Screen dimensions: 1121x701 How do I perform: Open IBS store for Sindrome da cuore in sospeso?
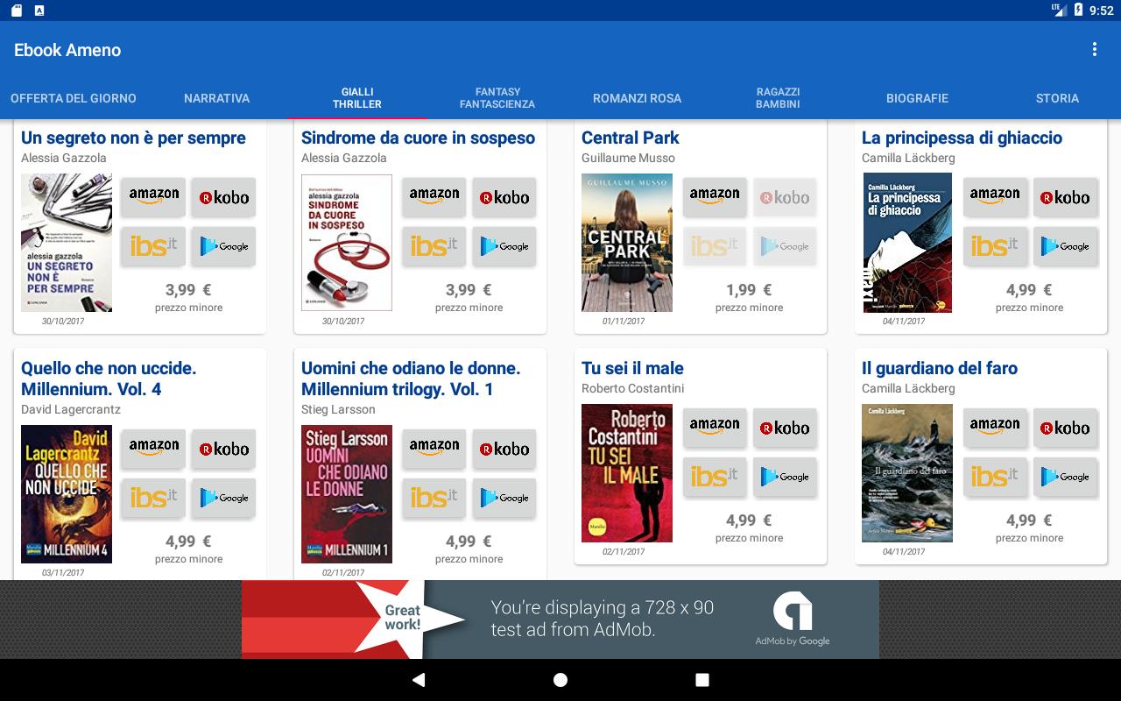coord(434,246)
